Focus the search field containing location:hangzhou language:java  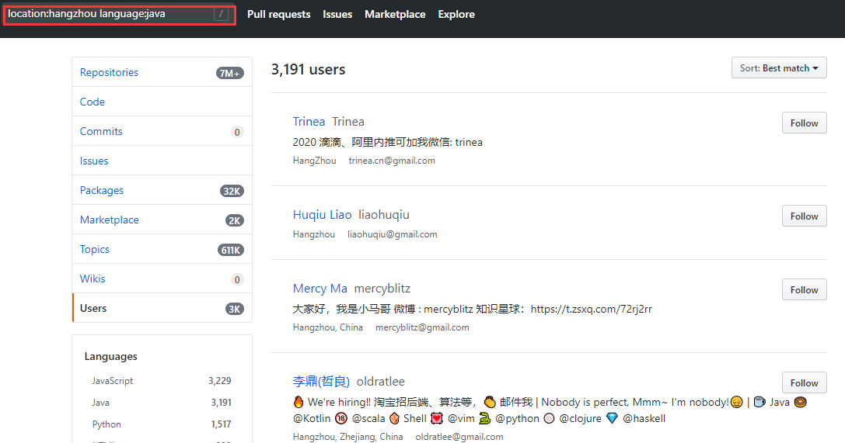120,15
